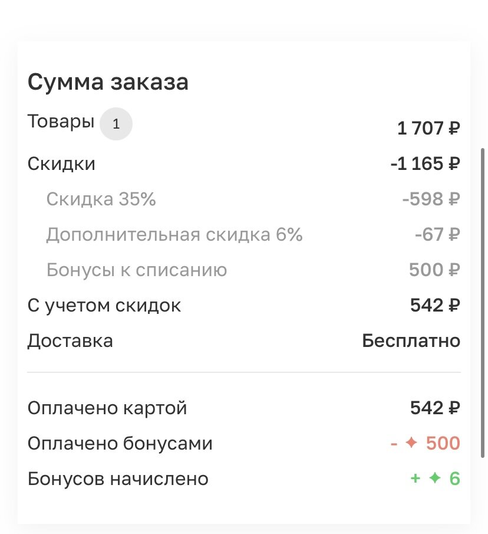Image resolution: width=488 pixels, height=534 pixels.
Task: Click the green bonus star icon
Action: click(x=434, y=478)
